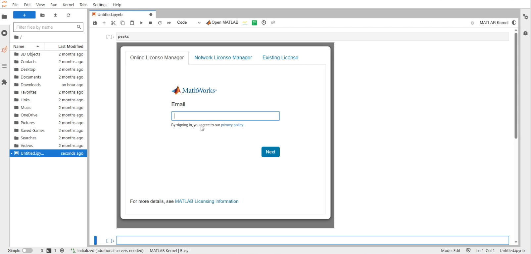Switch to Existing License tab
This screenshot has width=531, height=254.
click(280, 58)
